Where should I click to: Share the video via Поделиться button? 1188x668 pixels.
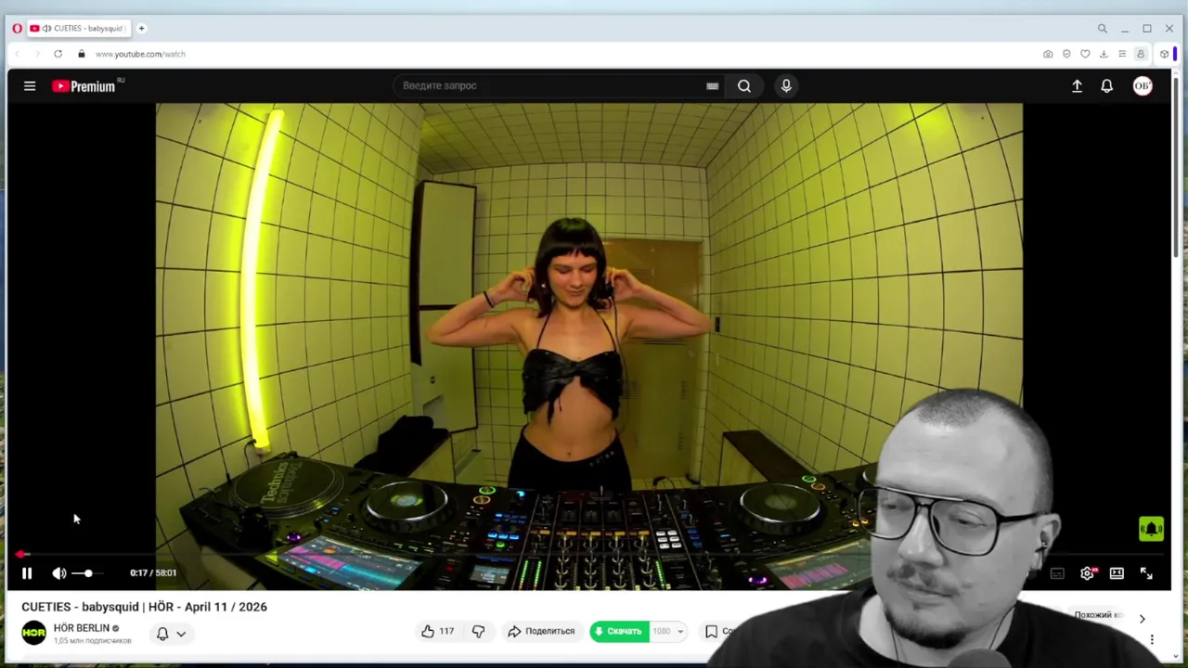pos(541,632)
